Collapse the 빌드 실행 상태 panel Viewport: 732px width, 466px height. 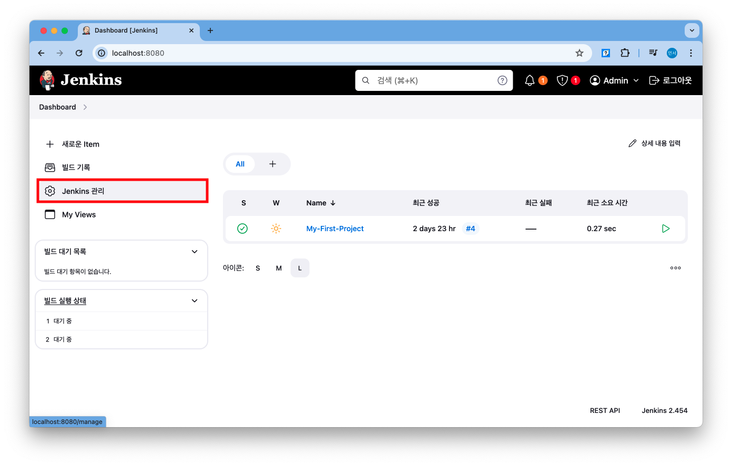[195, 301]
